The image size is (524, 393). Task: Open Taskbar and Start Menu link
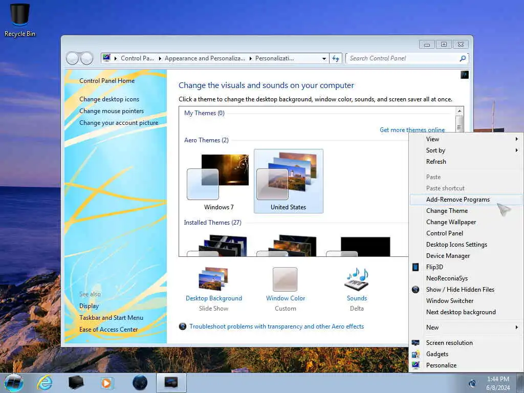click(x=111, y=318)
